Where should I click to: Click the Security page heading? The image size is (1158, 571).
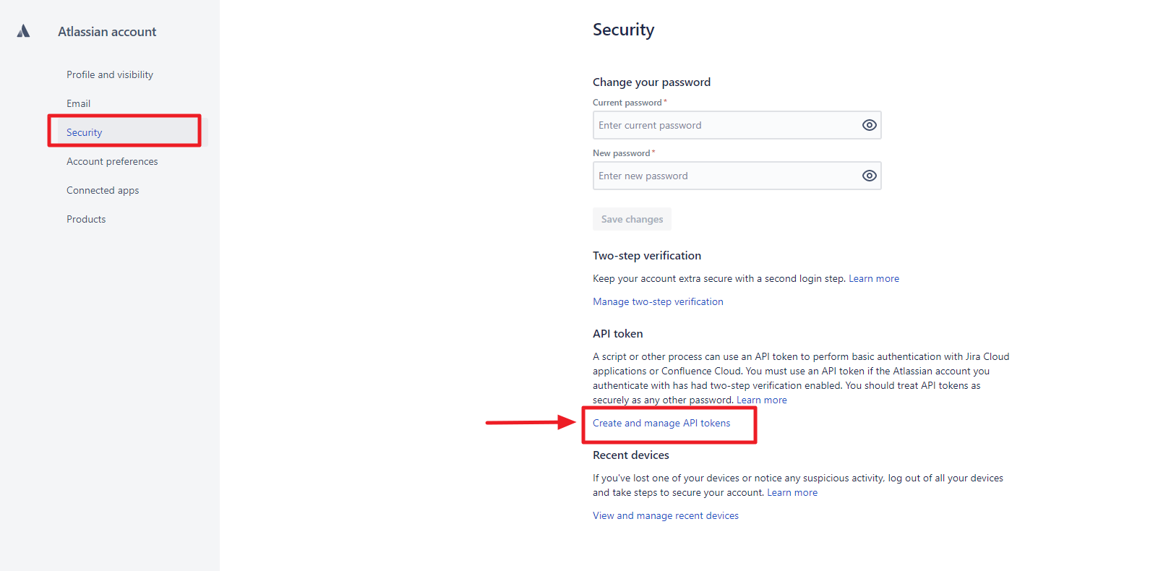[623, 30]
